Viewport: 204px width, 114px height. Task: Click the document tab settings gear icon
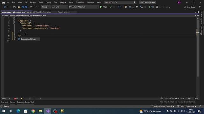tap(198, 12)
